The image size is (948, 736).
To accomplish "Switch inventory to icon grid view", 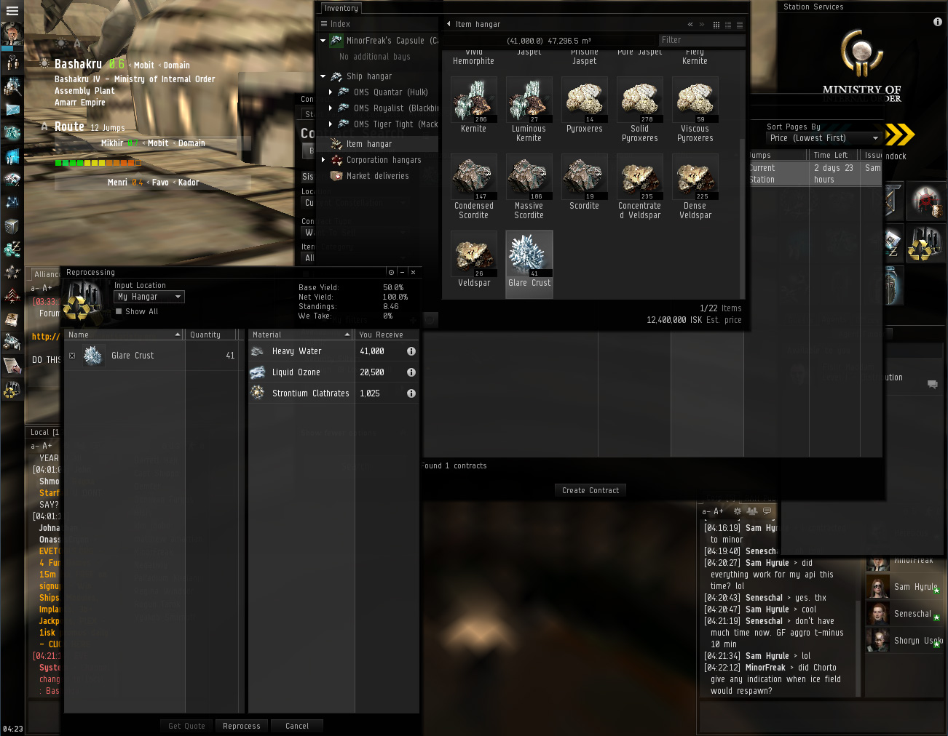I will tap(716, 25).
